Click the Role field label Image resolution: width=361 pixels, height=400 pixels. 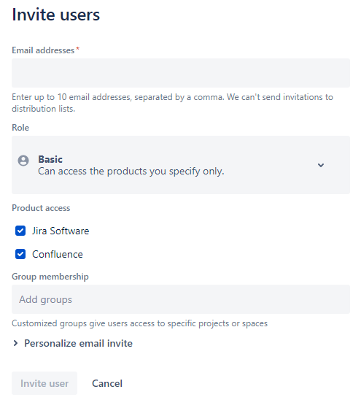tap(20, 128)
